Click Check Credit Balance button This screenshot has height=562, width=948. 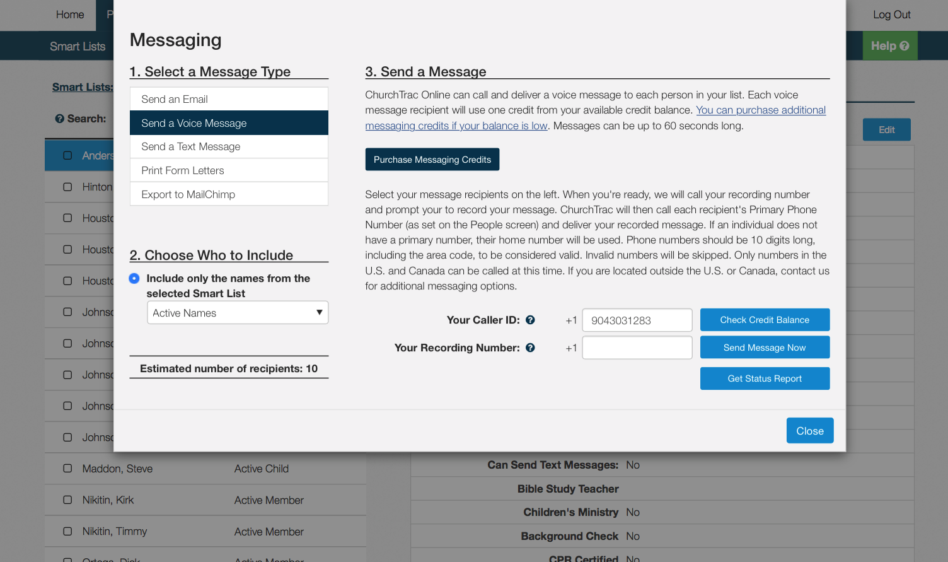765,320
